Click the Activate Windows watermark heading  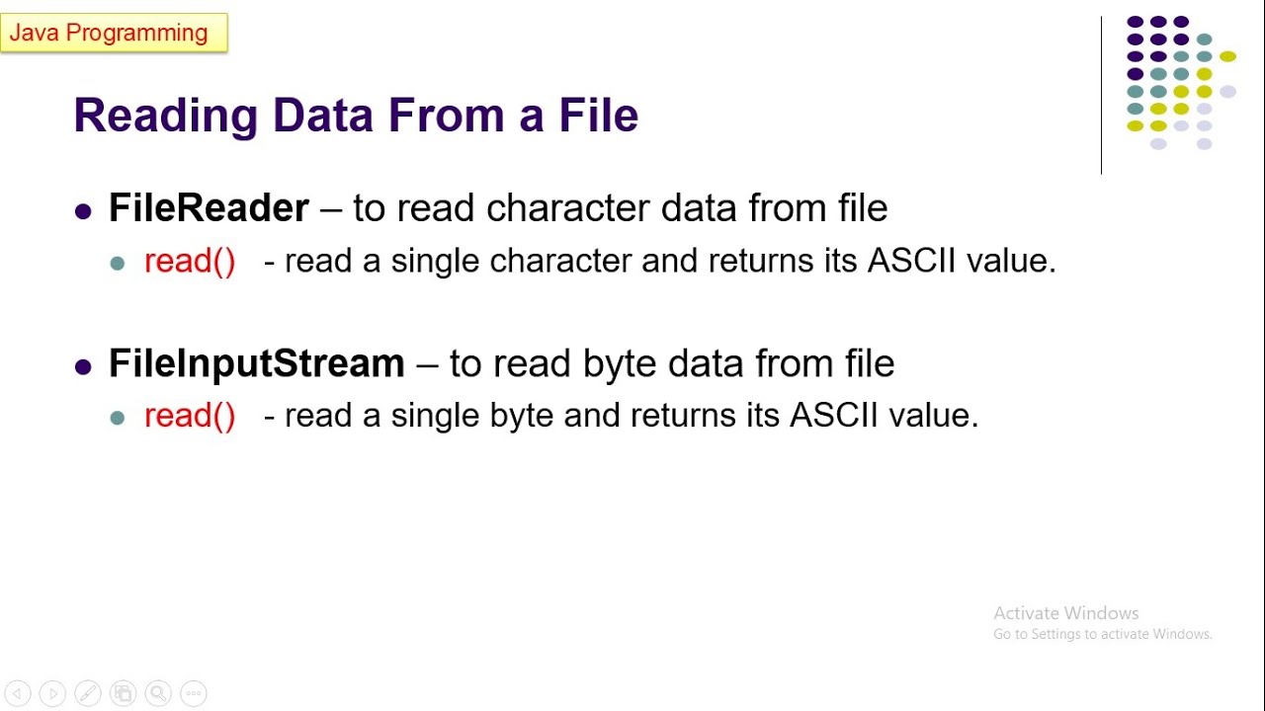pos(1066,613)
